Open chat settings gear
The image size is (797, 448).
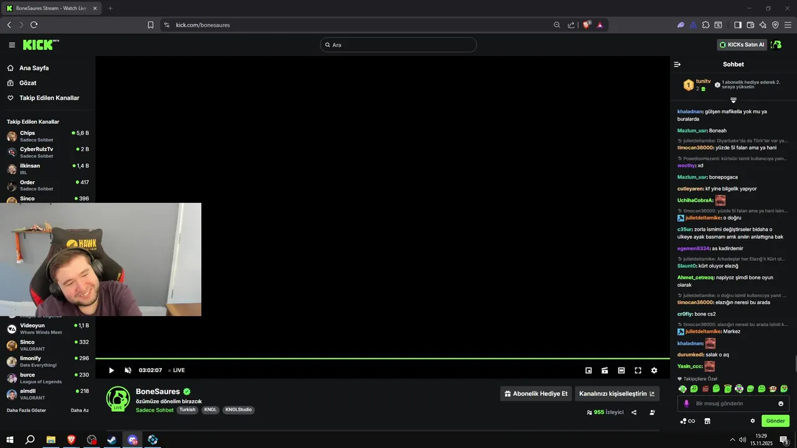tap(752, 421)
